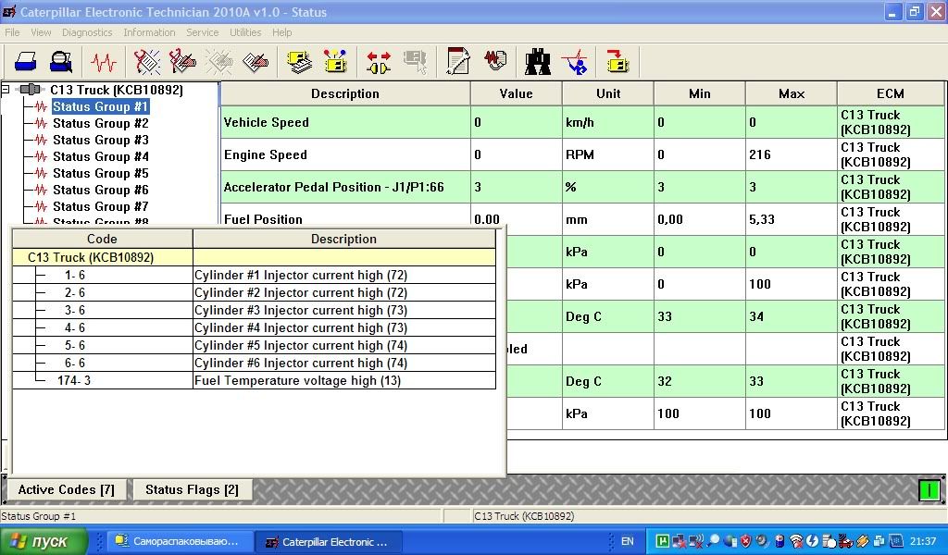Select Status Group #4 in tree
This screenshot has height=555, width=948.
100,156
